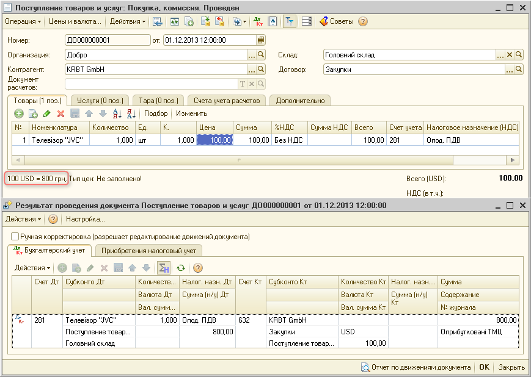This screenshot has height=377, width=531.
Task: Expand the top Действия dropdown menu
Action: coord(128,21)
